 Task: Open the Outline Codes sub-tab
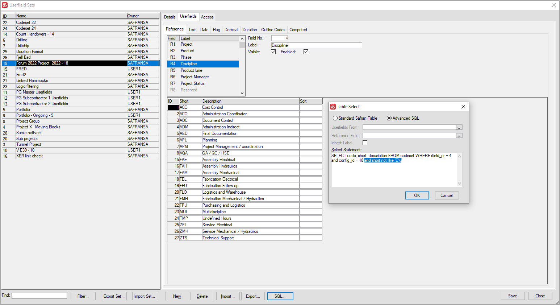click(x=273, y=30)
